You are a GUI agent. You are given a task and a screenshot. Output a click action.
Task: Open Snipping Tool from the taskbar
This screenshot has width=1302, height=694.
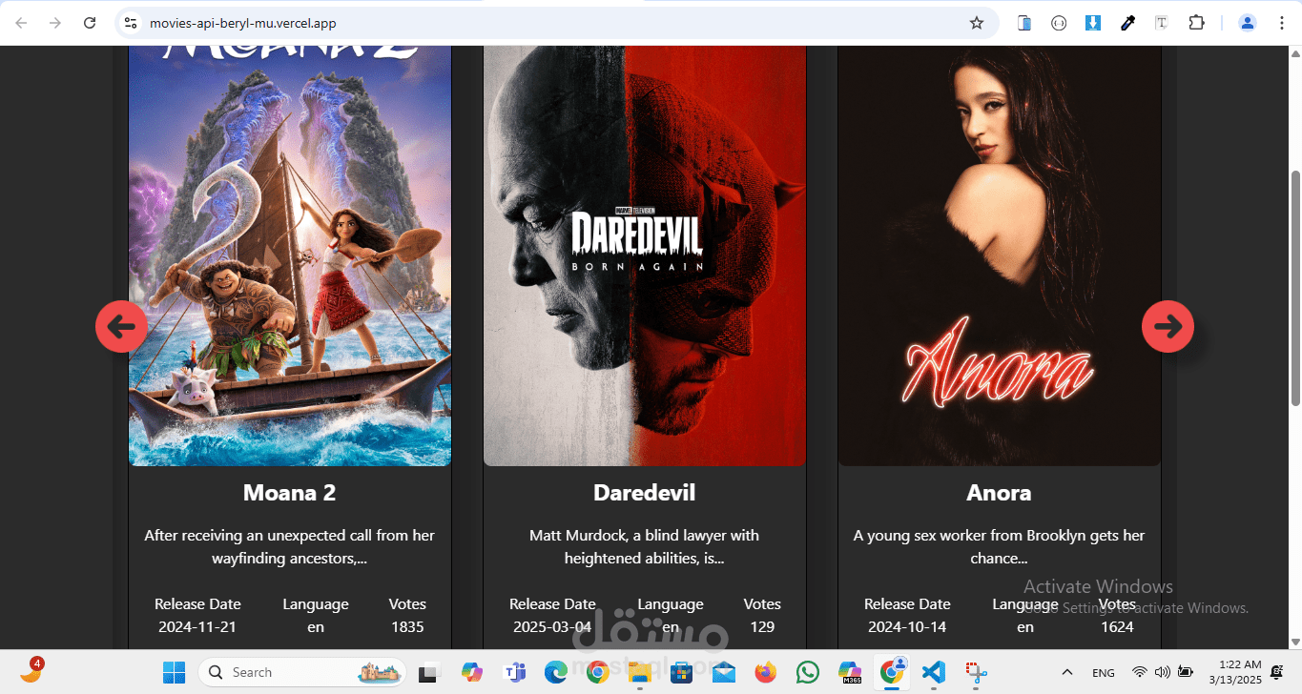(975, 672)
